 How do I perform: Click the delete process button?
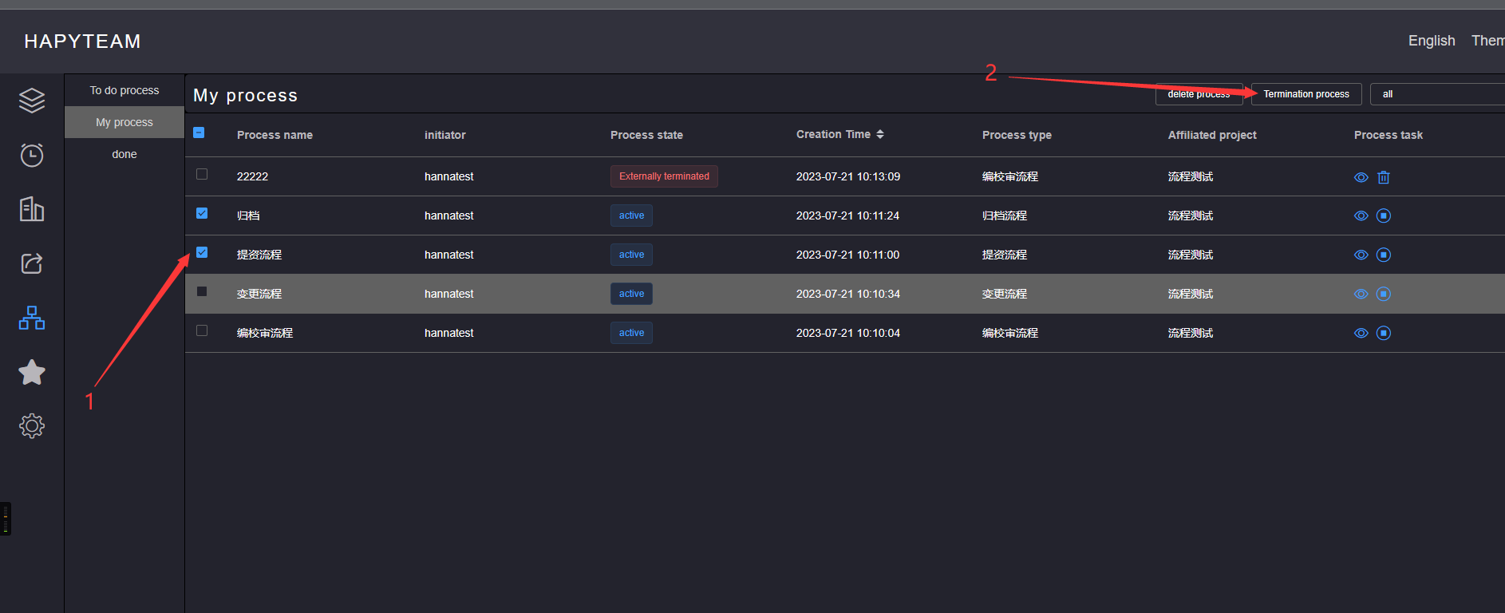pos(1199,94)
